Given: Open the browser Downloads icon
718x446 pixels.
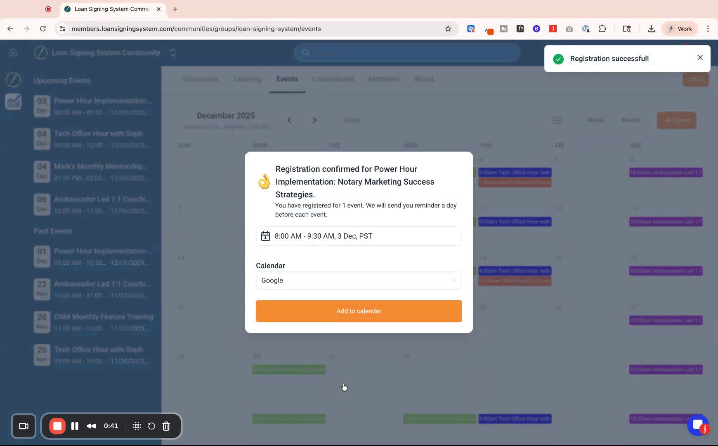Looking at the screenshot, I should click(x=651, y=28).
